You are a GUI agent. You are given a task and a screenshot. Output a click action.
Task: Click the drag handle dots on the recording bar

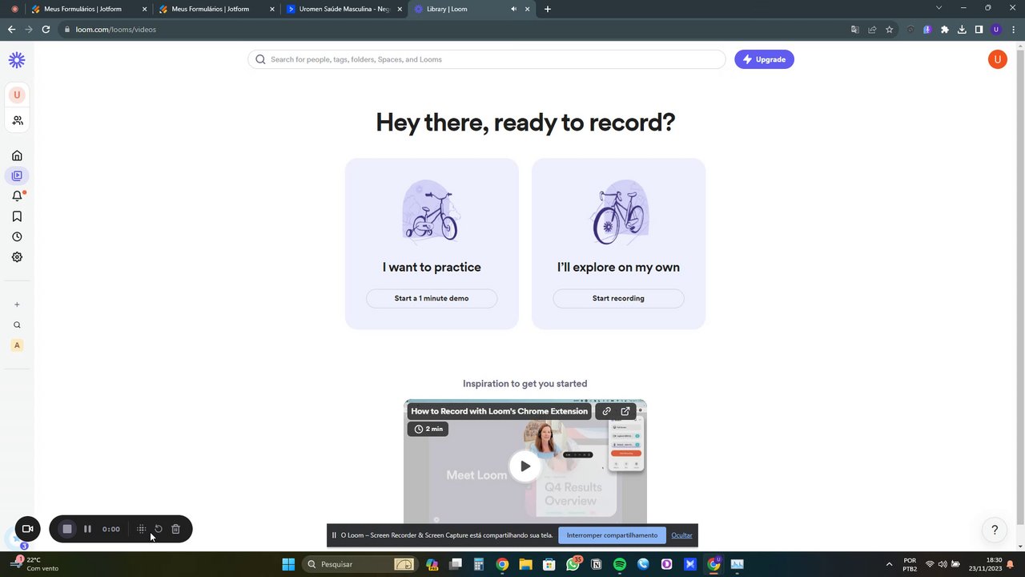(141, 529)
